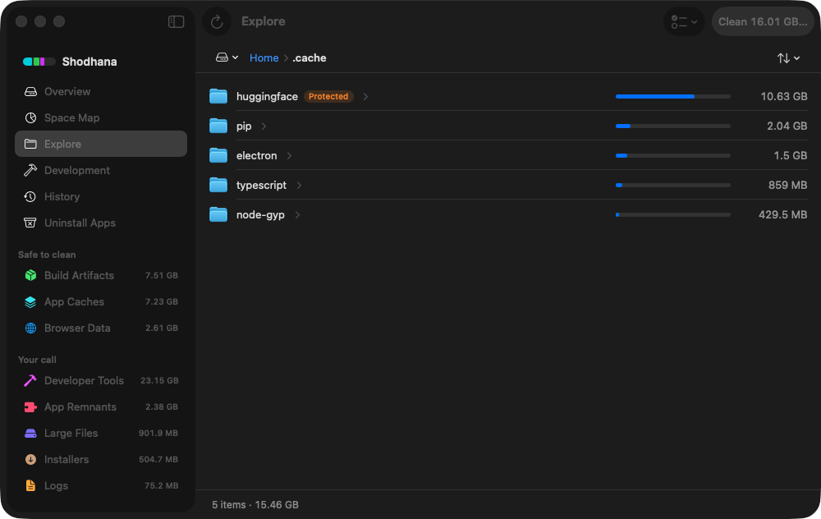Expand the huggingface folder chevron
821x519 pixels.
coord(365,96)
